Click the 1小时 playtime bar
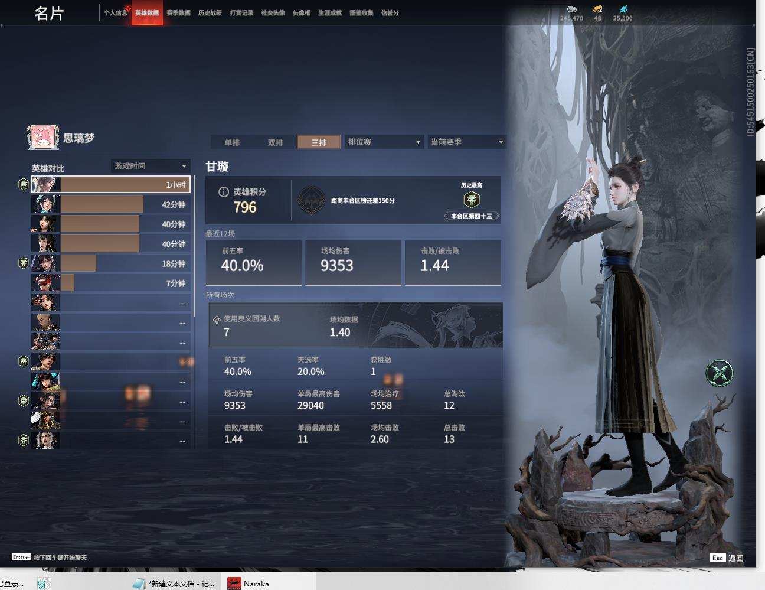The height and width of the screenshot is (590, 765). pos(125,184)
